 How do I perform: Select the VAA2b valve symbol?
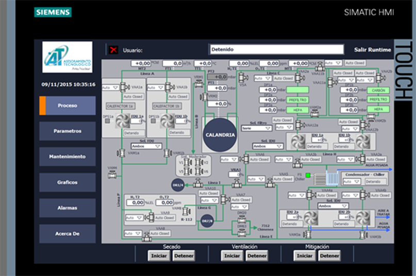[x=381, y=77]
